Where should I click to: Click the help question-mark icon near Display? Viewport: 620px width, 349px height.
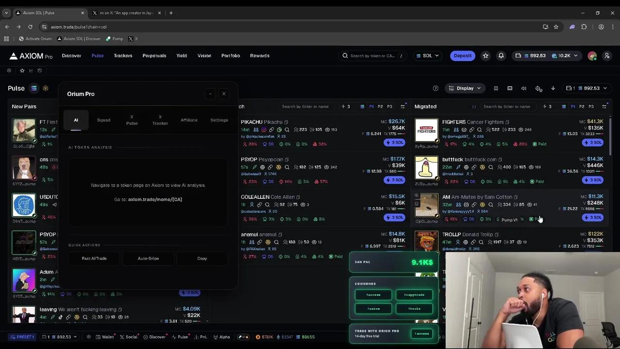click(435, 88)
